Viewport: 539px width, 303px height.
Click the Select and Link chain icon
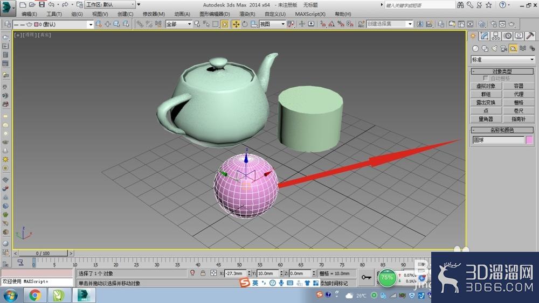tap(140, 24)
